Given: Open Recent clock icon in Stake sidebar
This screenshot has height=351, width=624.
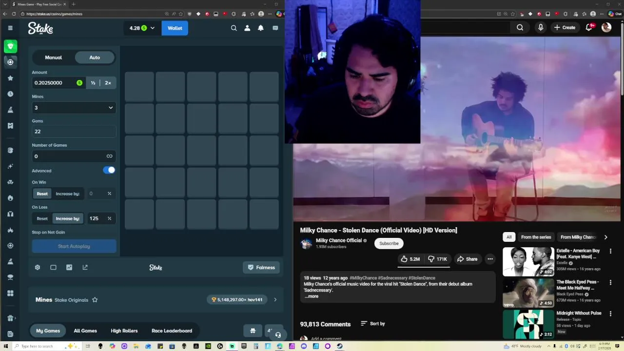Looking at the screenshot, I should pyautogui.click(x=10, y=94).
